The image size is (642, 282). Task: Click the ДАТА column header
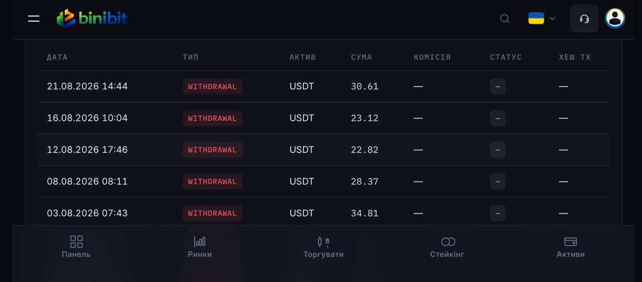coord(57,57)
